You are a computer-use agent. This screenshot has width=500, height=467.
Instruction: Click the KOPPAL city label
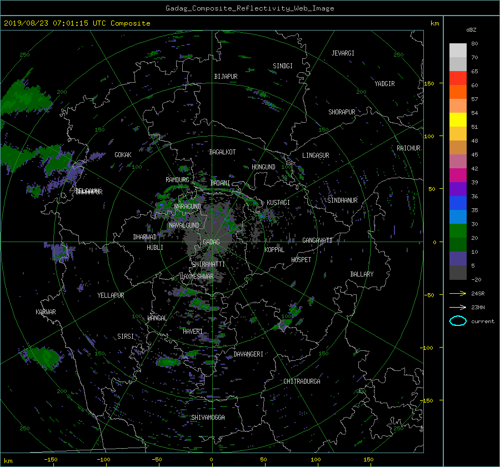pos(274,250)
